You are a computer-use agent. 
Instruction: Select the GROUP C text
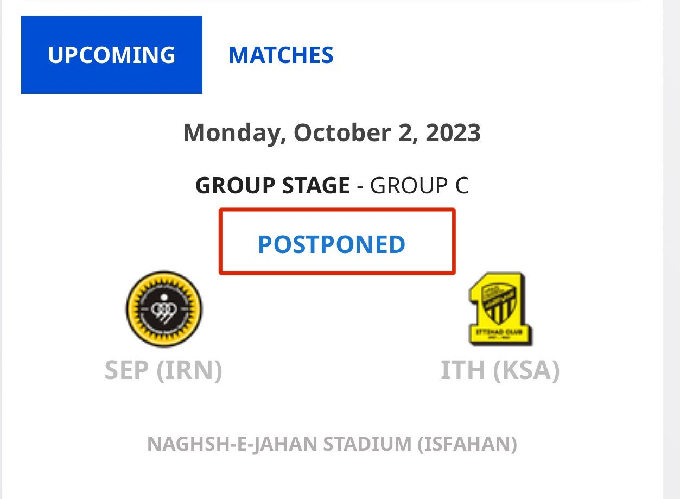coord(419,186)
